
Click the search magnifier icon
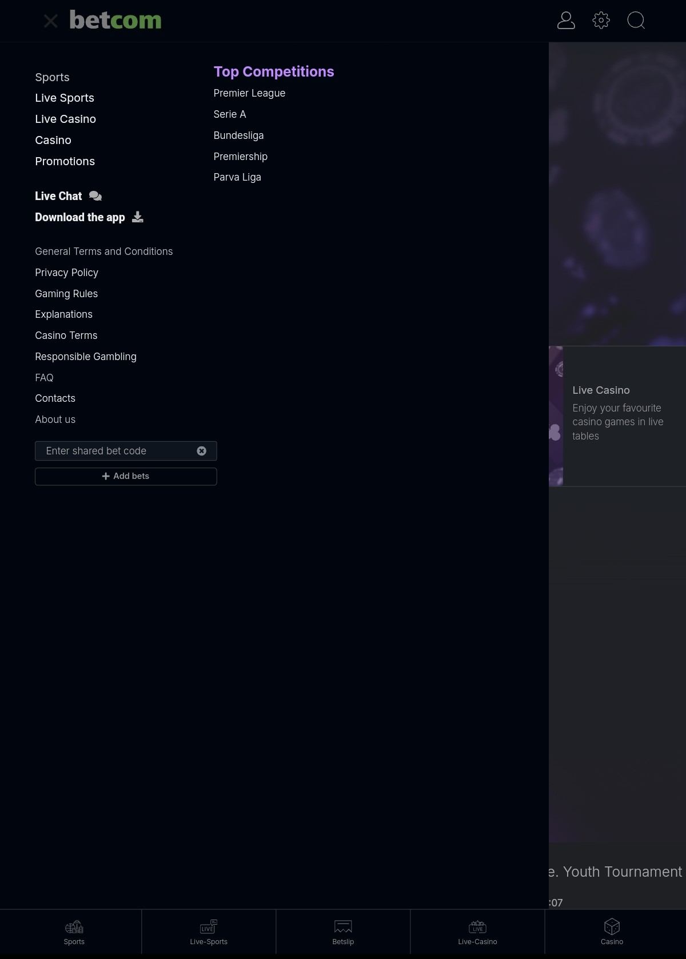pyautogui.click(x=636, y=21)
